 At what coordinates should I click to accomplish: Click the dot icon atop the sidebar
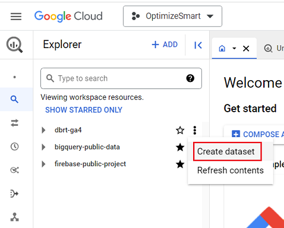pos(14,77)
